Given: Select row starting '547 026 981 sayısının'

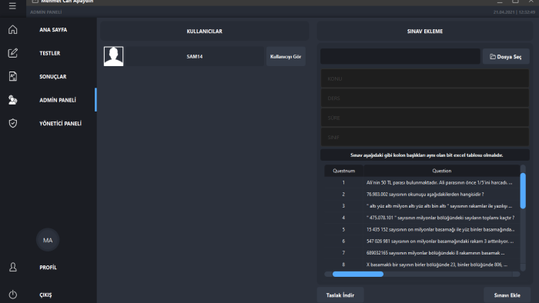Looking at the screenshot, I should 422,241.
